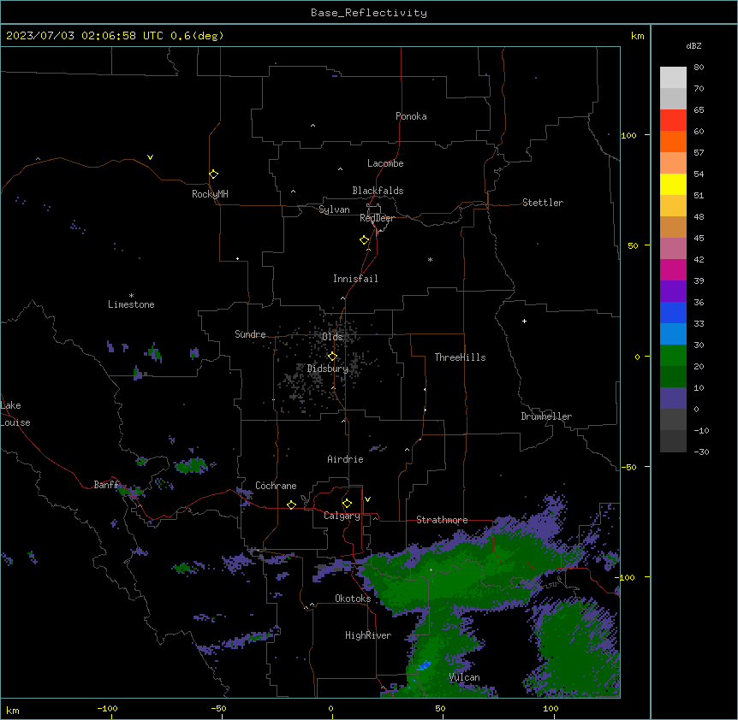Click the Vulcan label

(464, 677)
